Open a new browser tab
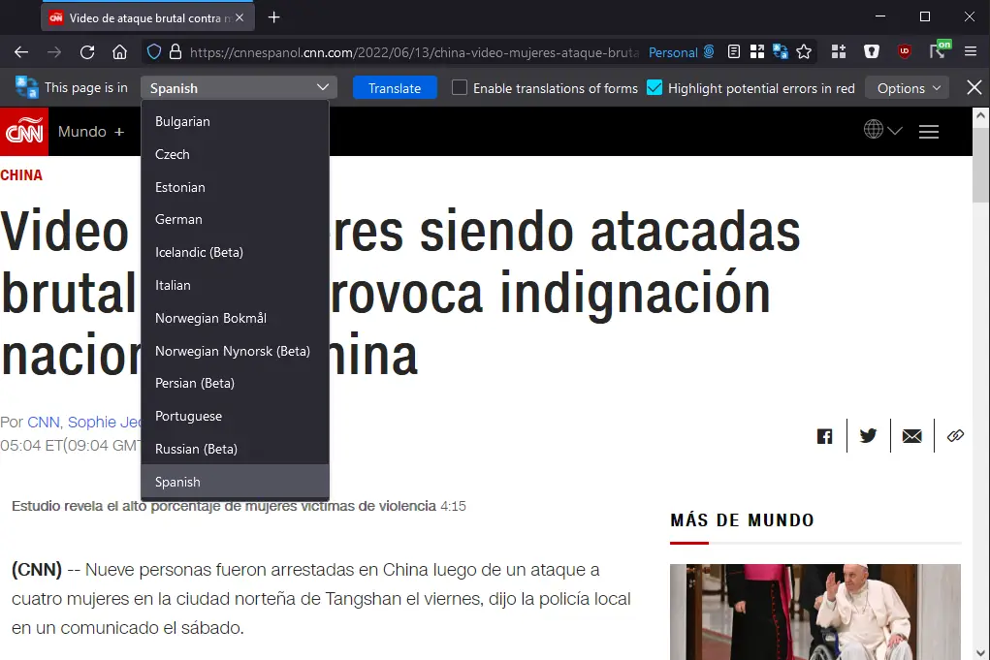 tap(273, 17)
